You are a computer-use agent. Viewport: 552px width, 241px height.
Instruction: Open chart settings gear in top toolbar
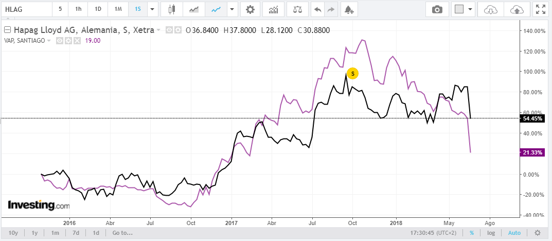pos(250,9)
